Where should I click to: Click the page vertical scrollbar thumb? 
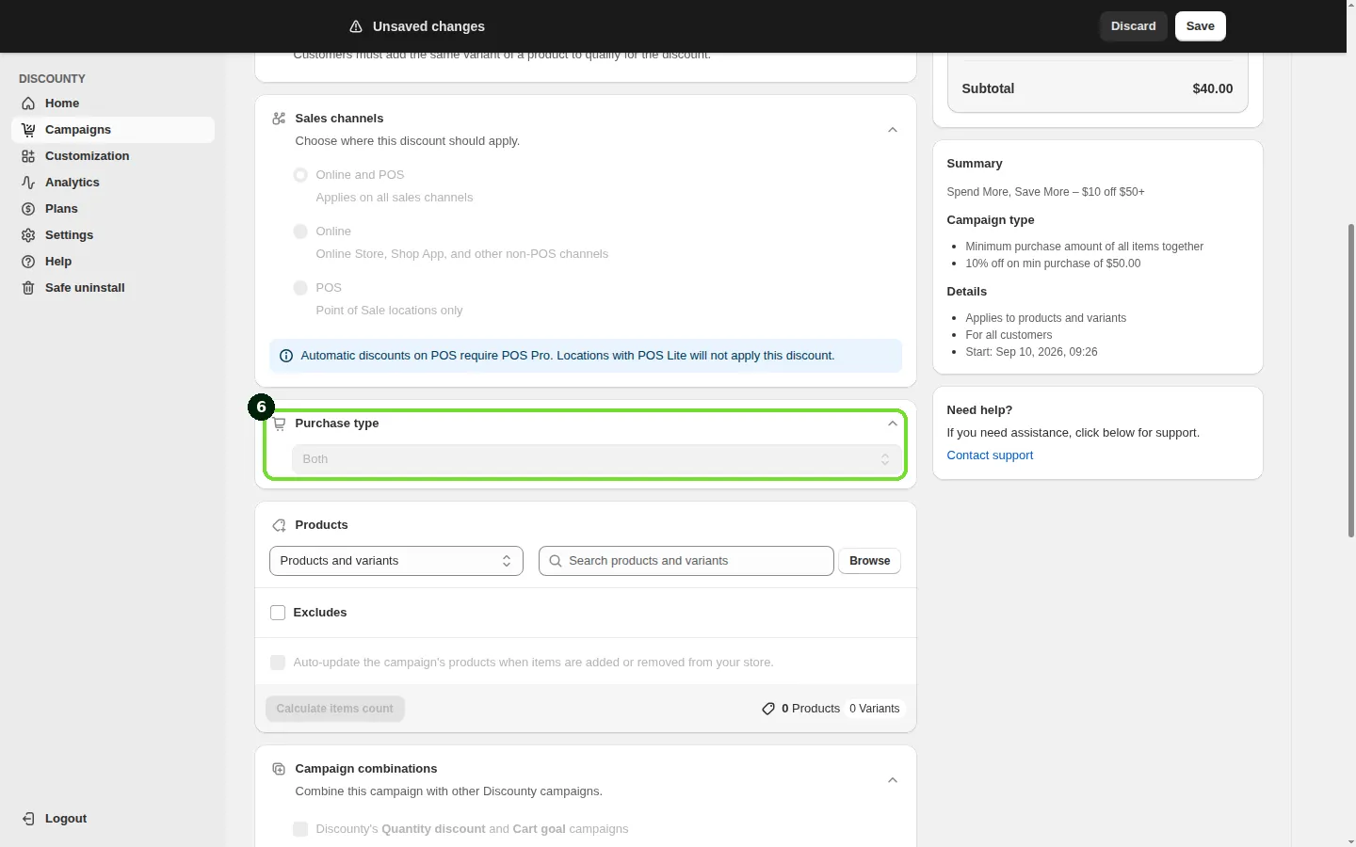pos(1351,381)
